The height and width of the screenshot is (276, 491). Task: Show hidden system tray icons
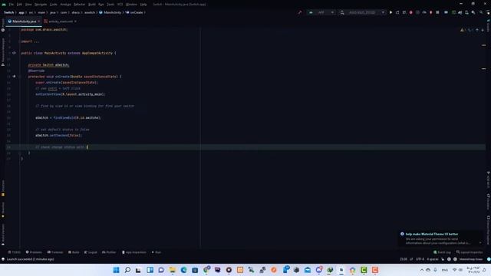(421, 270)
